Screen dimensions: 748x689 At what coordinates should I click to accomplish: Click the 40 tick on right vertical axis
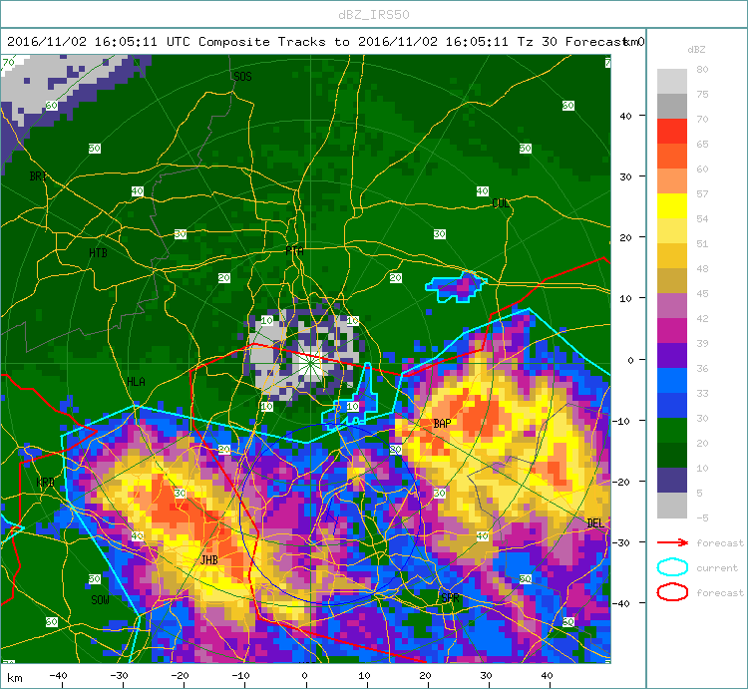(x=625, y=116)
